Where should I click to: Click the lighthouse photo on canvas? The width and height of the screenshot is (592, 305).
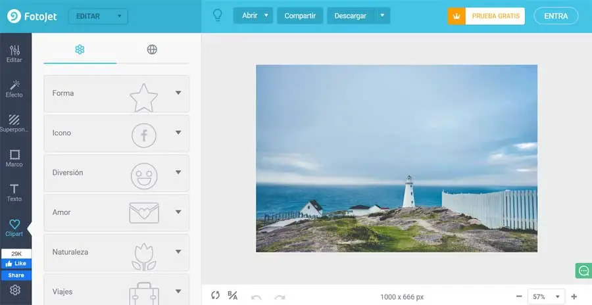397,158
